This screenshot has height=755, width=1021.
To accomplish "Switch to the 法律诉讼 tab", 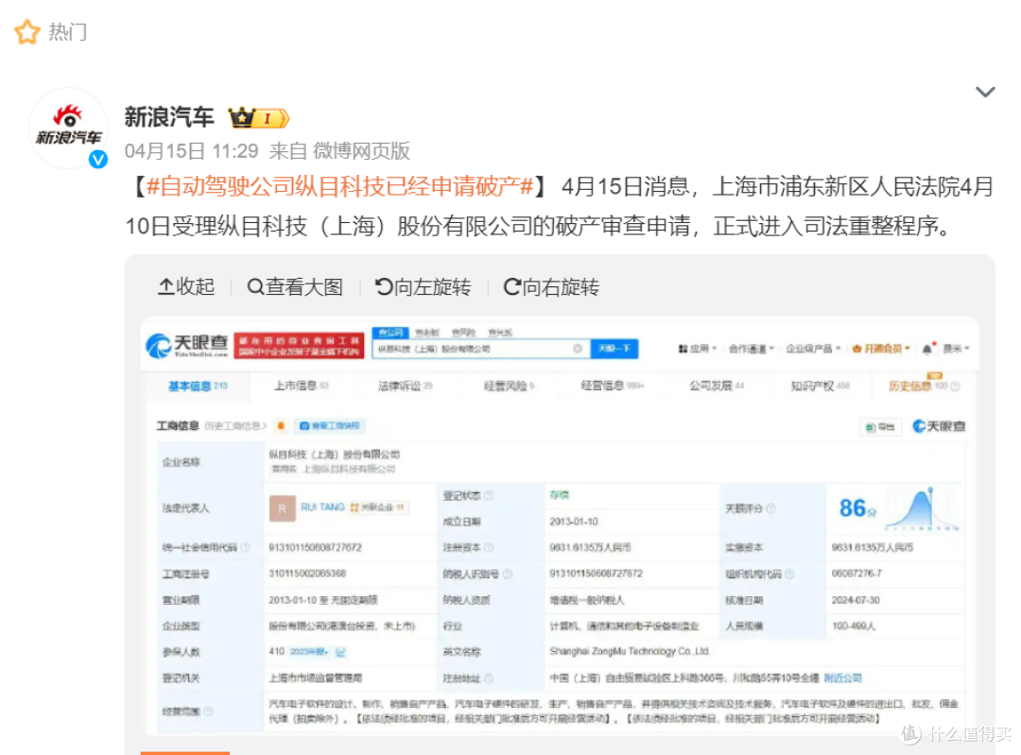I will pyautogui.click(x=405, y=386).
